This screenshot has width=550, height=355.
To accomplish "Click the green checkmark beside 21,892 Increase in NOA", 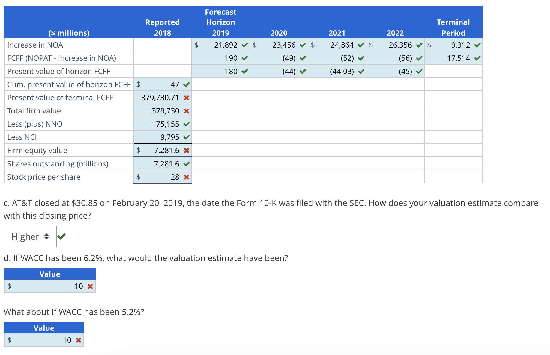I will click(244, 45).
